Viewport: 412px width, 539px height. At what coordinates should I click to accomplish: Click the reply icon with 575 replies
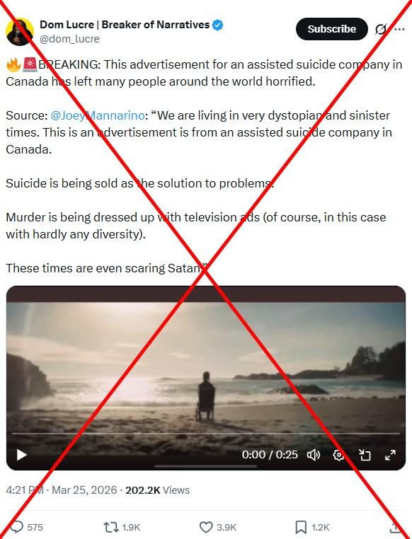16,527
